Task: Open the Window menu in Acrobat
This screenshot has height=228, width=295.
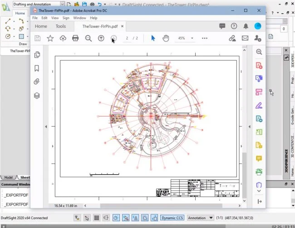Action: point(79,18)
